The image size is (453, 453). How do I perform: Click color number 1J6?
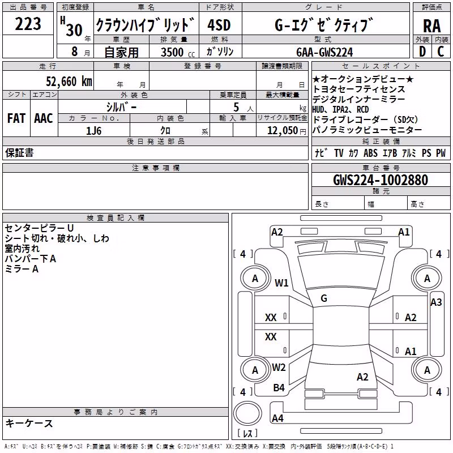pyautogui.click(x=93, y=131)
